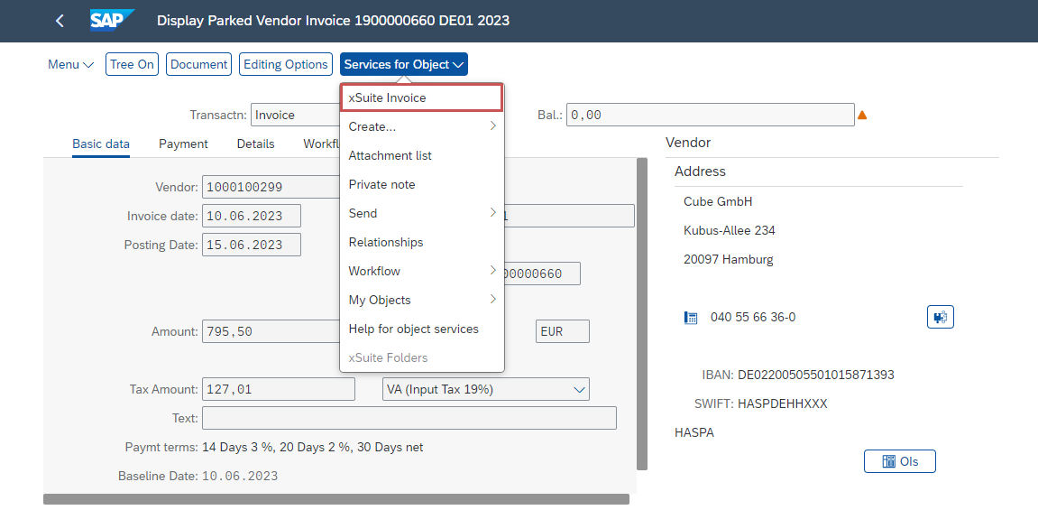Click the back arrow in the header

(60, 21)
